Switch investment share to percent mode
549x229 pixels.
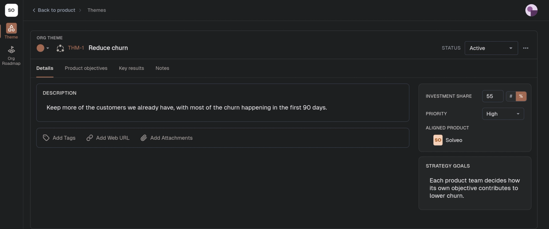coord(521,96)
